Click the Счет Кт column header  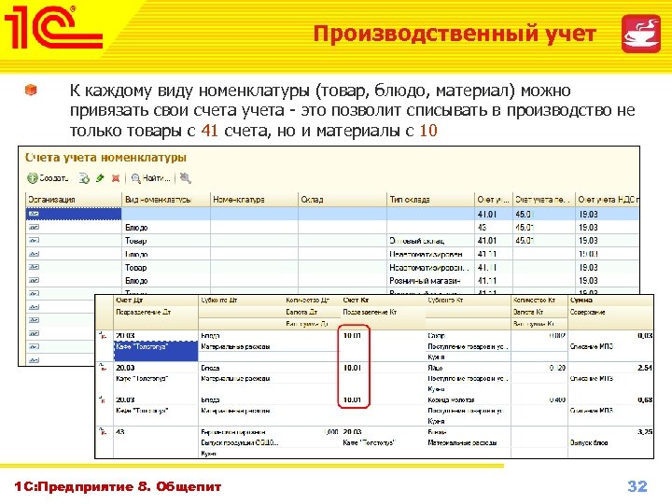point(356,301)
